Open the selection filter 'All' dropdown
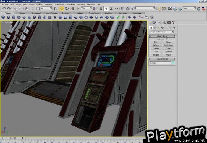This screenshot has height=143, width=207. (x=46, y=8)
